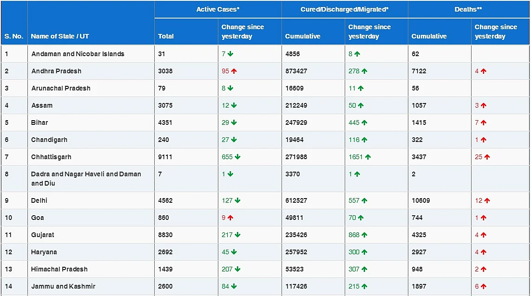
Task: Click Haryana green up arrow beside 300
Action: click(x=364, y=252)
